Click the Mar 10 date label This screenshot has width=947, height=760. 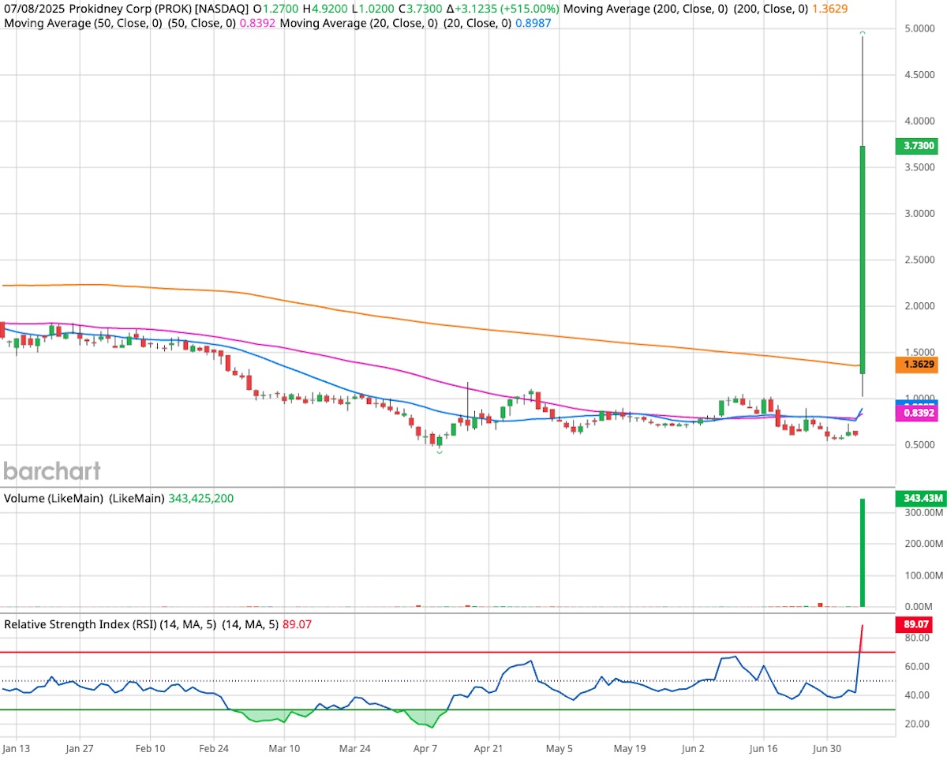click(284, 747)
